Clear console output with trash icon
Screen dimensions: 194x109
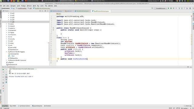6,82
